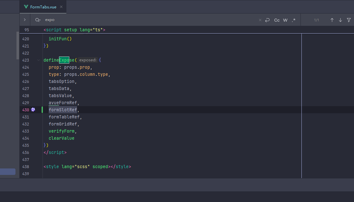Expand the replace field chevron

[x=25, y=20]
